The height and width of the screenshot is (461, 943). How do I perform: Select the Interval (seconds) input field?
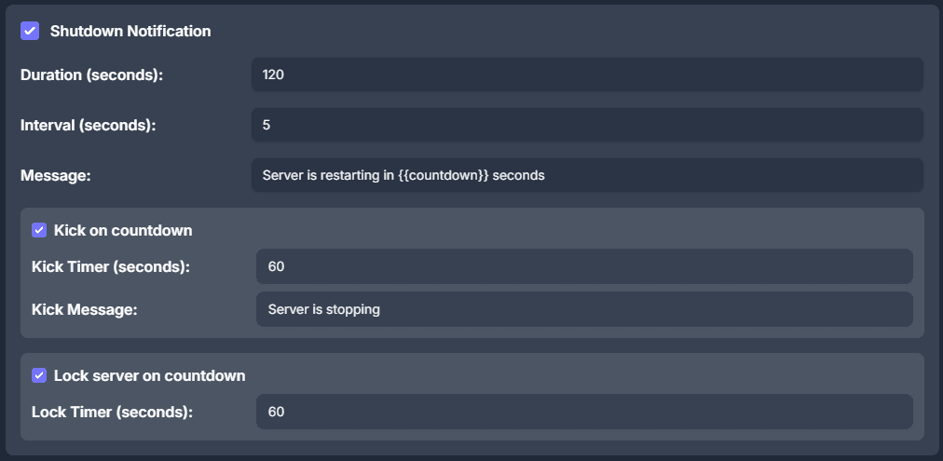(x=587, y=125)
